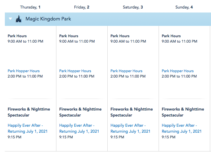Open Sunday's Park Hopper Hours link
This screenshot has width=211, height=154.
(178, 71)
